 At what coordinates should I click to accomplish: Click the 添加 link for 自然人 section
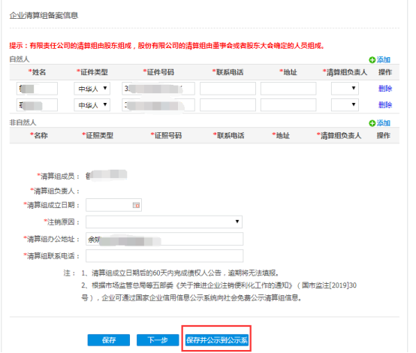384,60
